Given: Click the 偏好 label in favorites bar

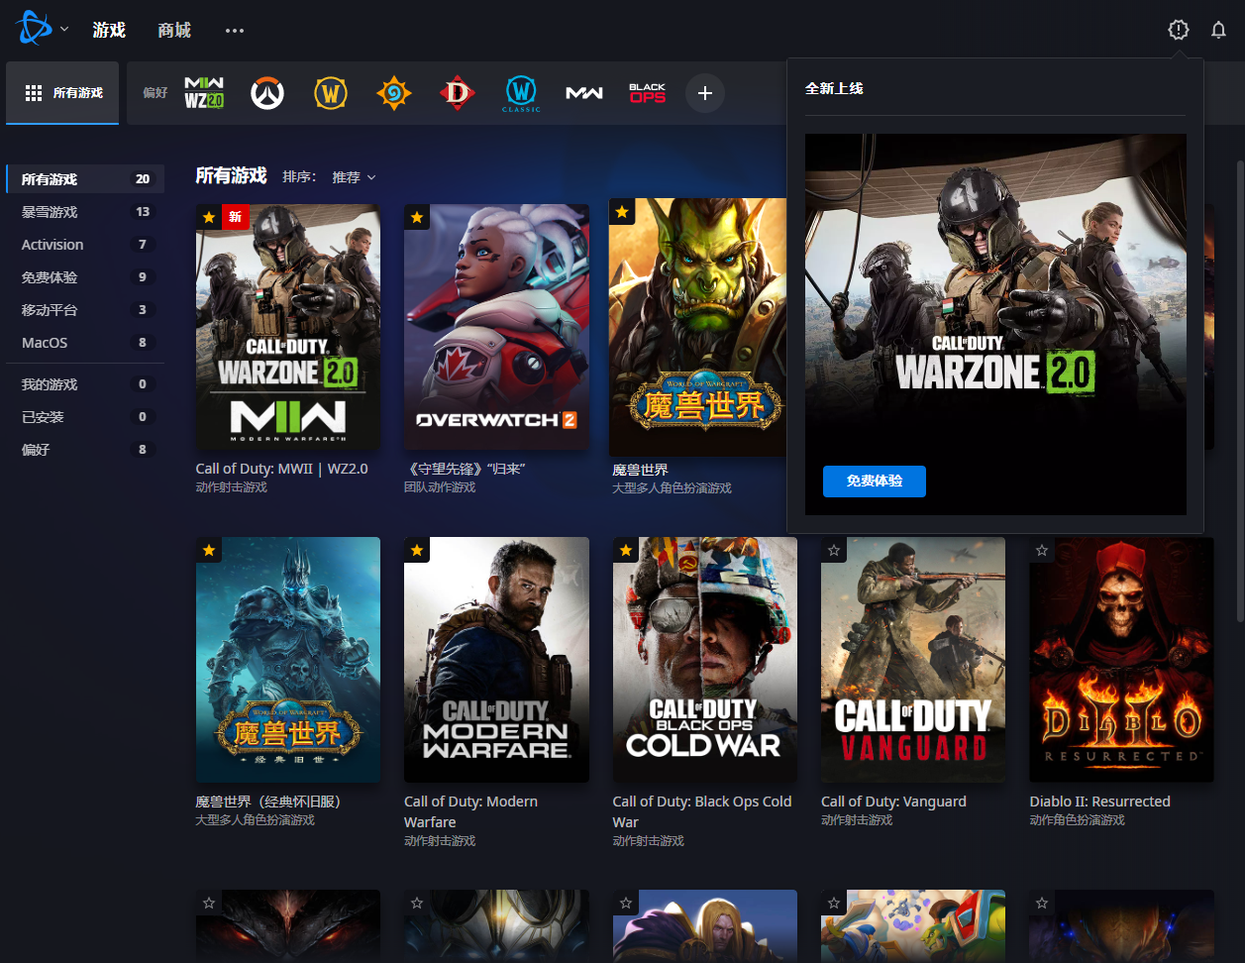Looking at the screenshot, I should tap(156, 93).
